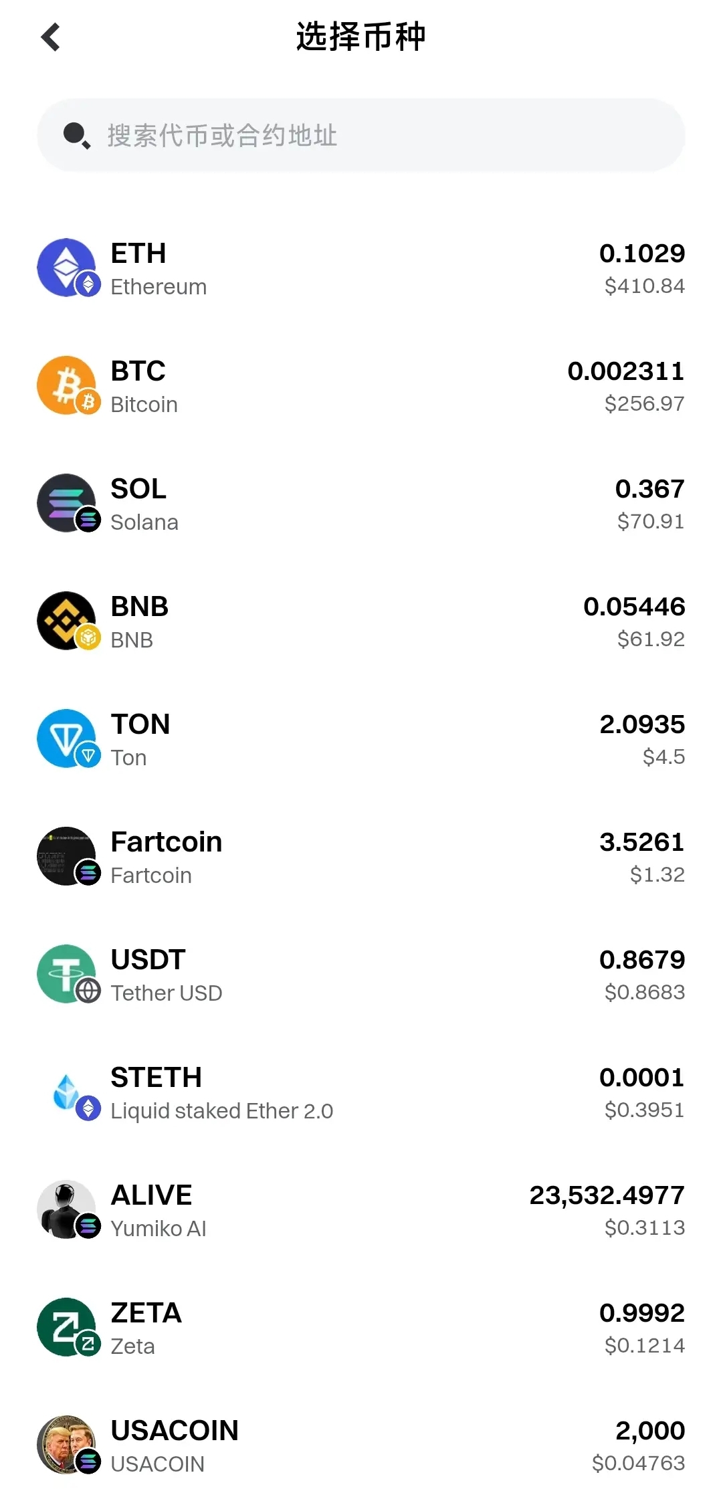The height and width of the screenshot is (1493, 721).
Task: Select the Tether USD label
Action: [x=166, y=993]
